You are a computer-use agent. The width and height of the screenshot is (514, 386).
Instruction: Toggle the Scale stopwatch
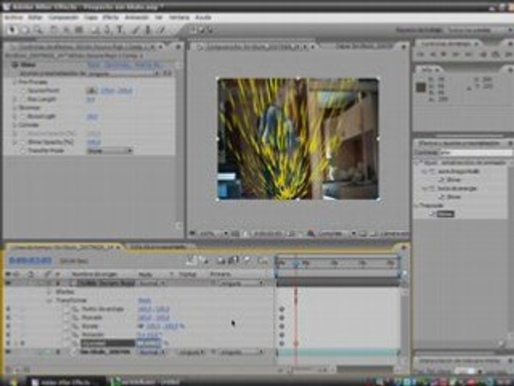click(x=75, y=326)
